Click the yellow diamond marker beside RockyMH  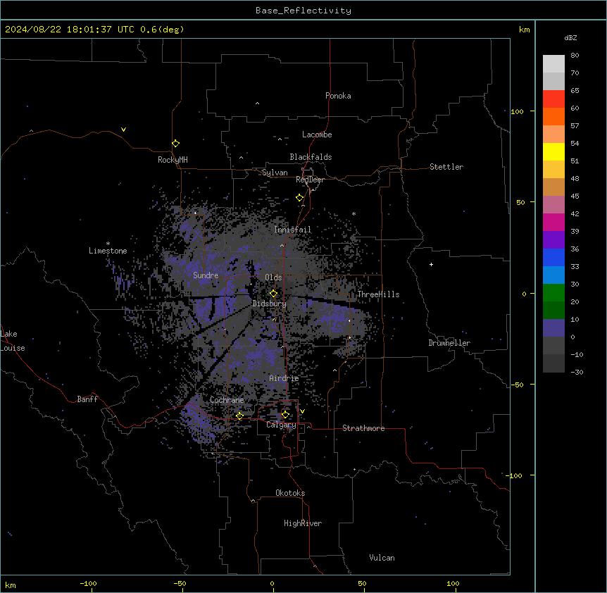(175, 144)
